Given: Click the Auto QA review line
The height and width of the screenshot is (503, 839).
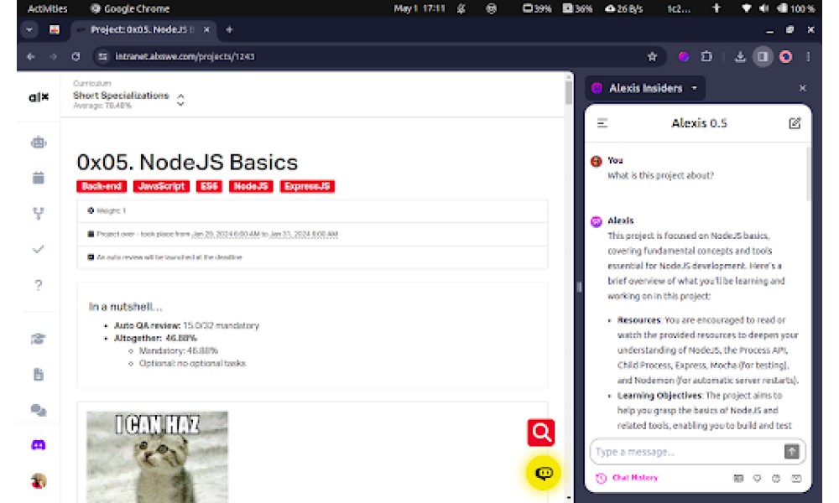Looking at the screenshot, I should tap(186, 325).
